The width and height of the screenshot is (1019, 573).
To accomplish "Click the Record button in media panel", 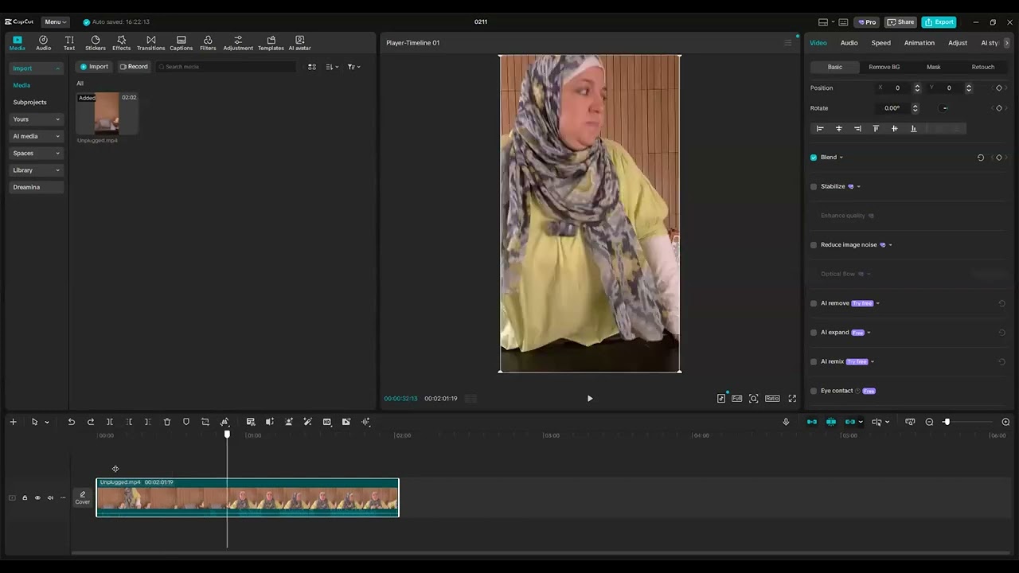I will pos(134,67).
